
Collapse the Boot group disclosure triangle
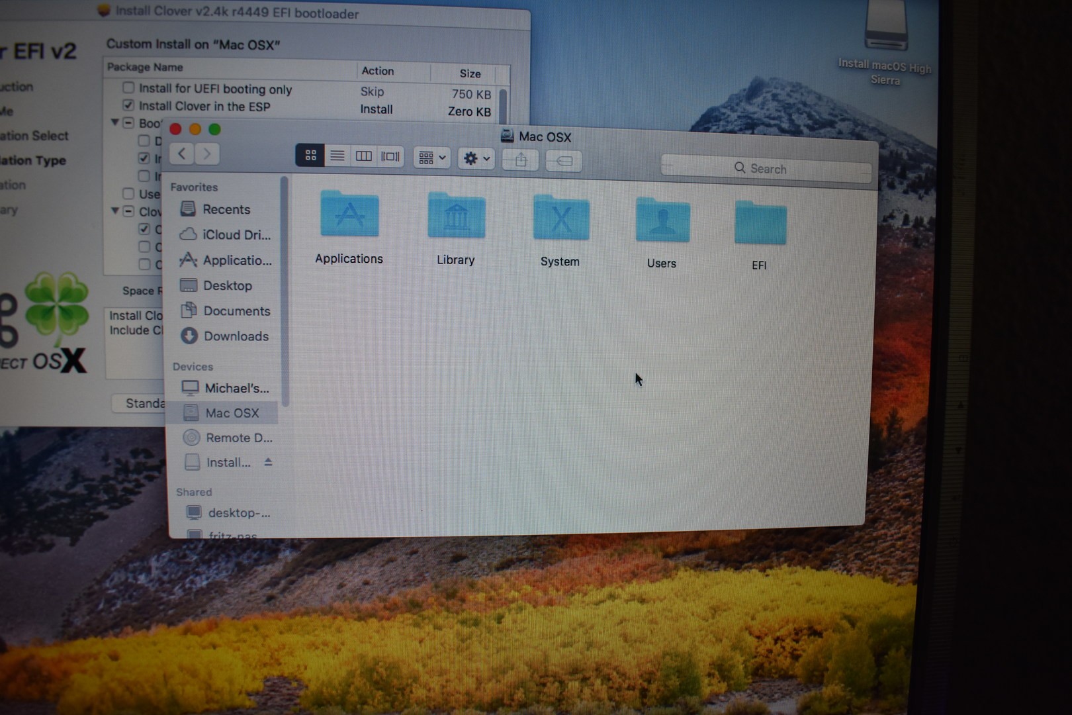pos(114,122)
